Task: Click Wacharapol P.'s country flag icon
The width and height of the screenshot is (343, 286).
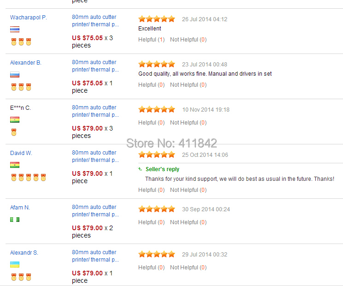Action: click(x=15, y=29)
